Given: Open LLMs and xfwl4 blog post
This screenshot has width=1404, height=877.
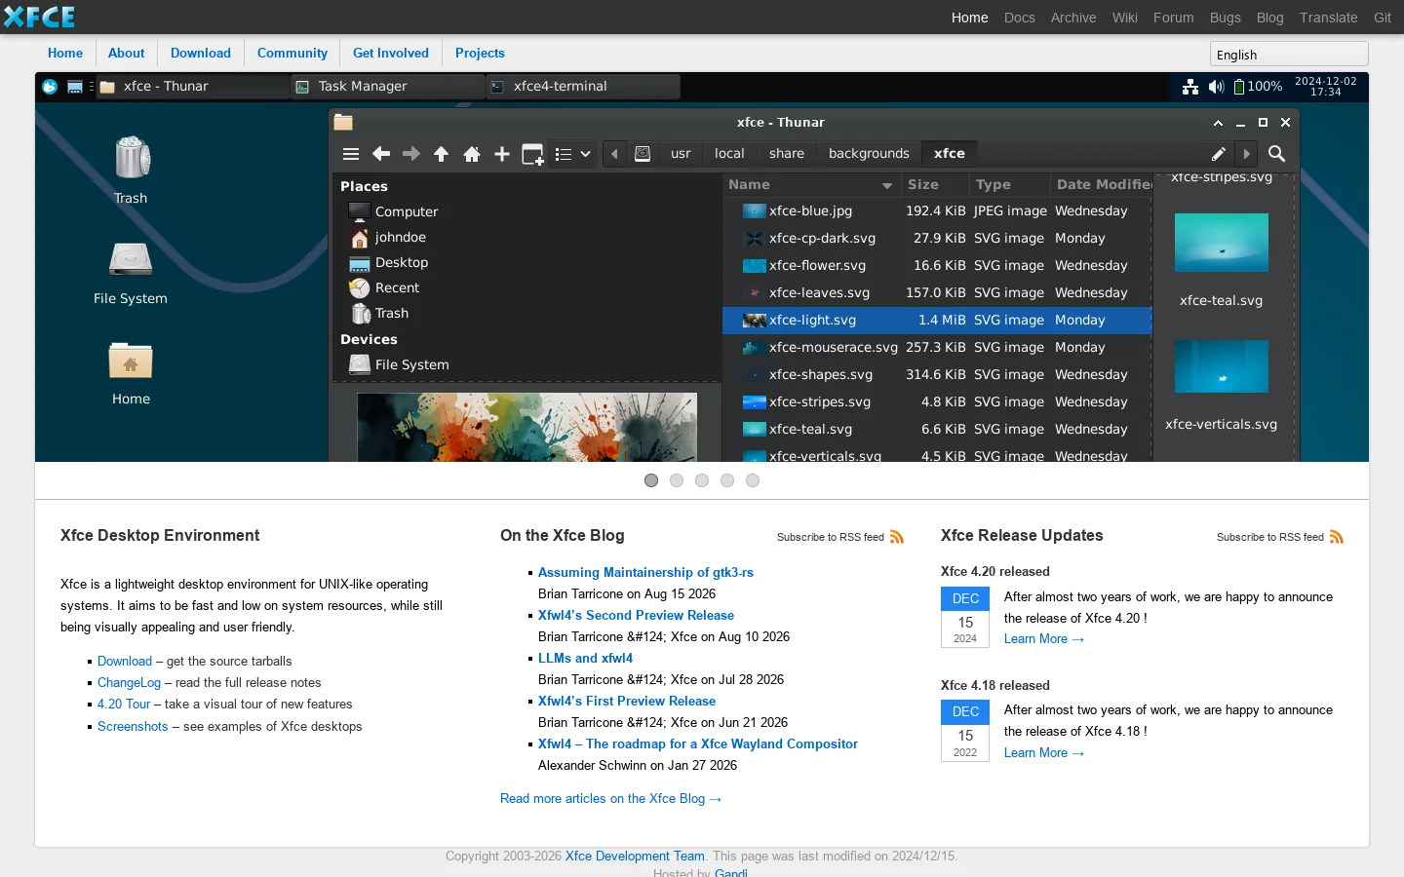Looking at the screenshot, I should pos(585,659).
